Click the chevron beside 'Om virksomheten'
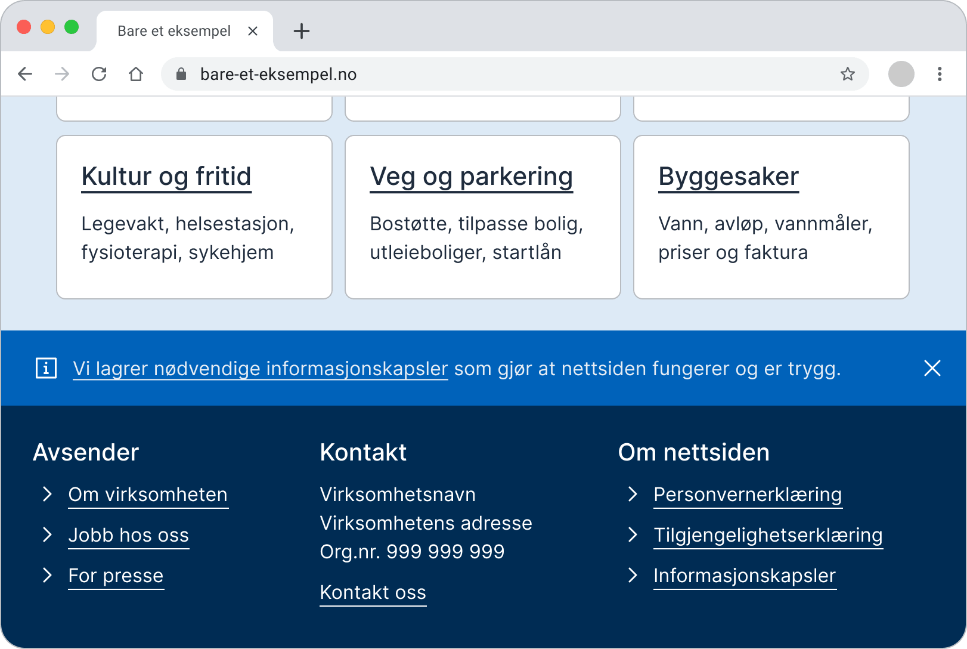Viewport: 967px width, 649px height. [x=48, y=494]
